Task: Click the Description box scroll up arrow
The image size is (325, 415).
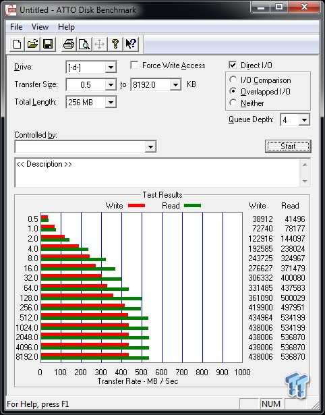Action: (305, 165)
